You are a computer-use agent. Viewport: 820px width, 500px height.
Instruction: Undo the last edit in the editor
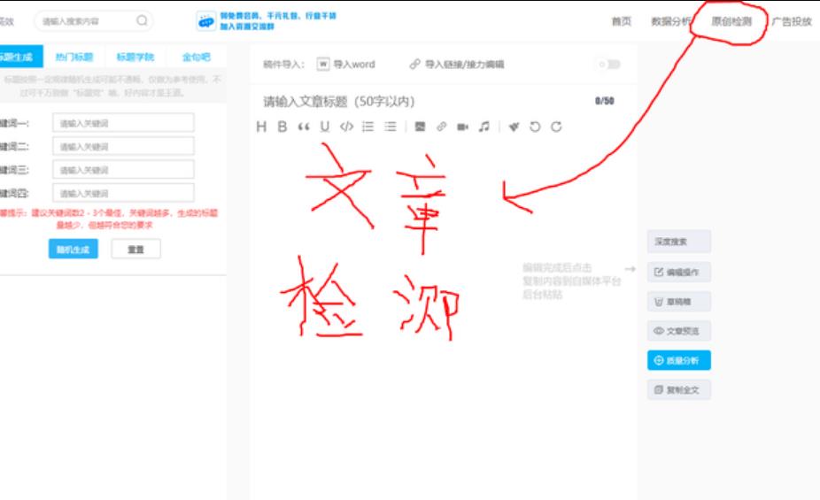pos(535,127)
